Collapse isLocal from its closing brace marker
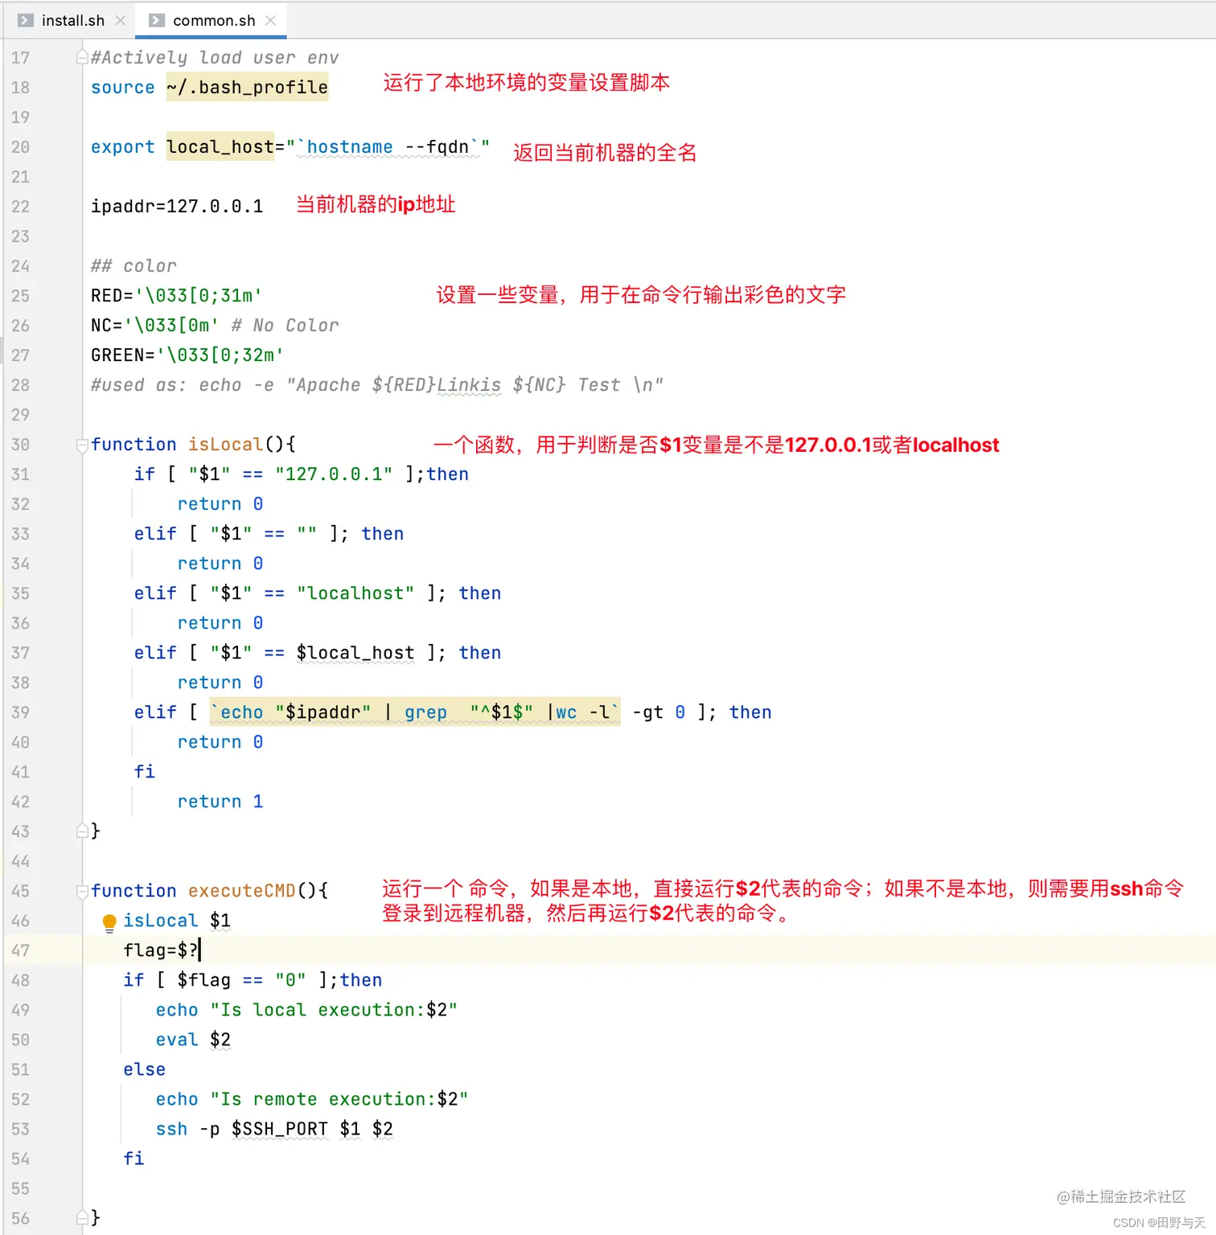Viewport: 1216px width, 1235px height. 82,831
